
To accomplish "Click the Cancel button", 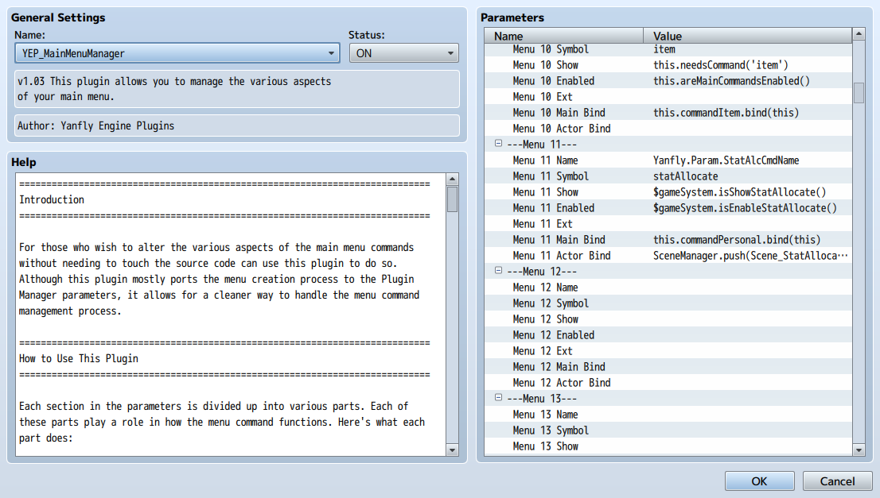I will coord(837,481).
